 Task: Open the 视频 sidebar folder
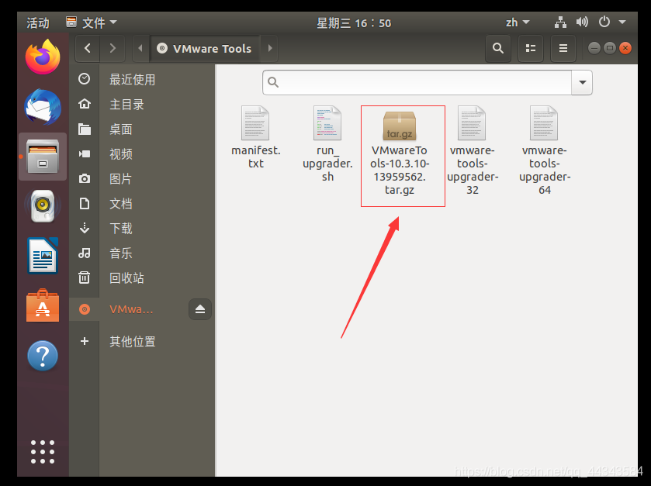pos(142,153)
